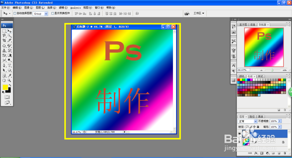Switch to the 信息 tab

click(x=253, y=25)
